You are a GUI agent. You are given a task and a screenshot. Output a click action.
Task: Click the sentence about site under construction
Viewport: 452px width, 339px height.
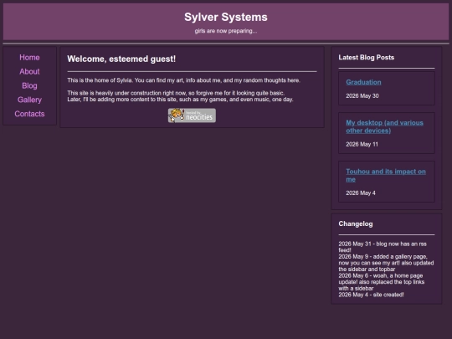(176, 93)
